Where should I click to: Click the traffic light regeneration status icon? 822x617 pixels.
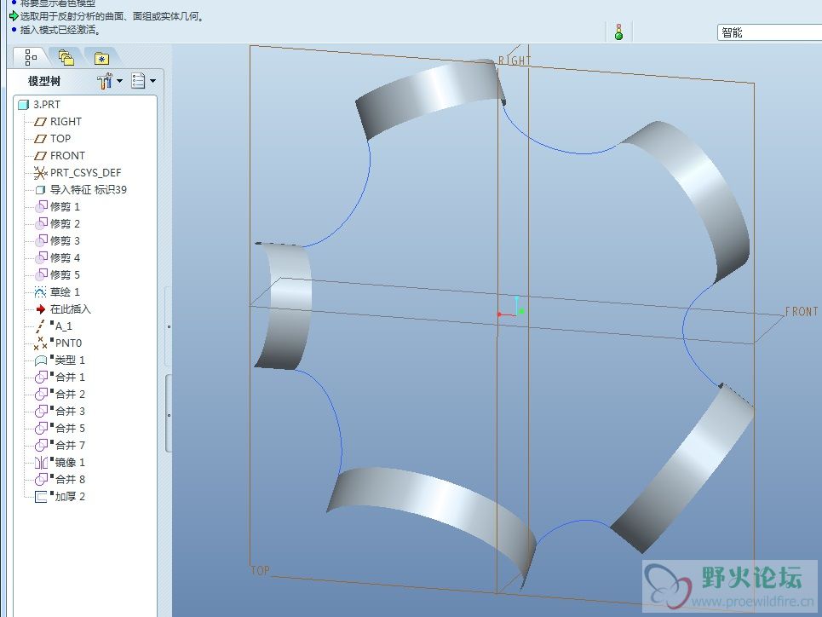(618, 32)
